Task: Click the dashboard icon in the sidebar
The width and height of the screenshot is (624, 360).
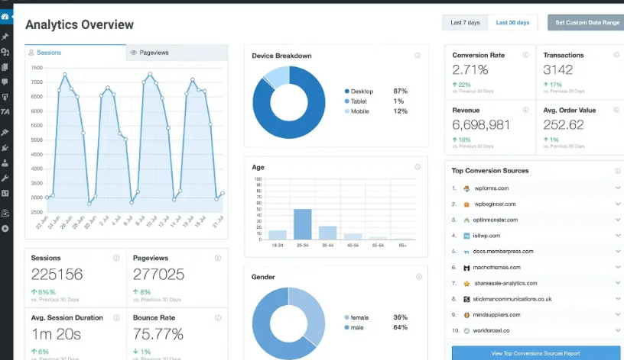Action: pos(5,17)
